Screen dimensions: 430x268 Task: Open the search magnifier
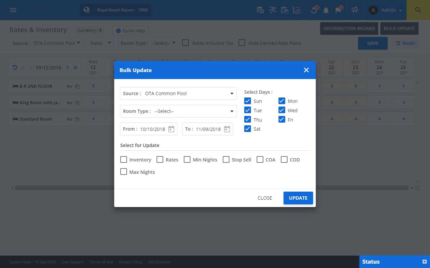pos(418,10)
